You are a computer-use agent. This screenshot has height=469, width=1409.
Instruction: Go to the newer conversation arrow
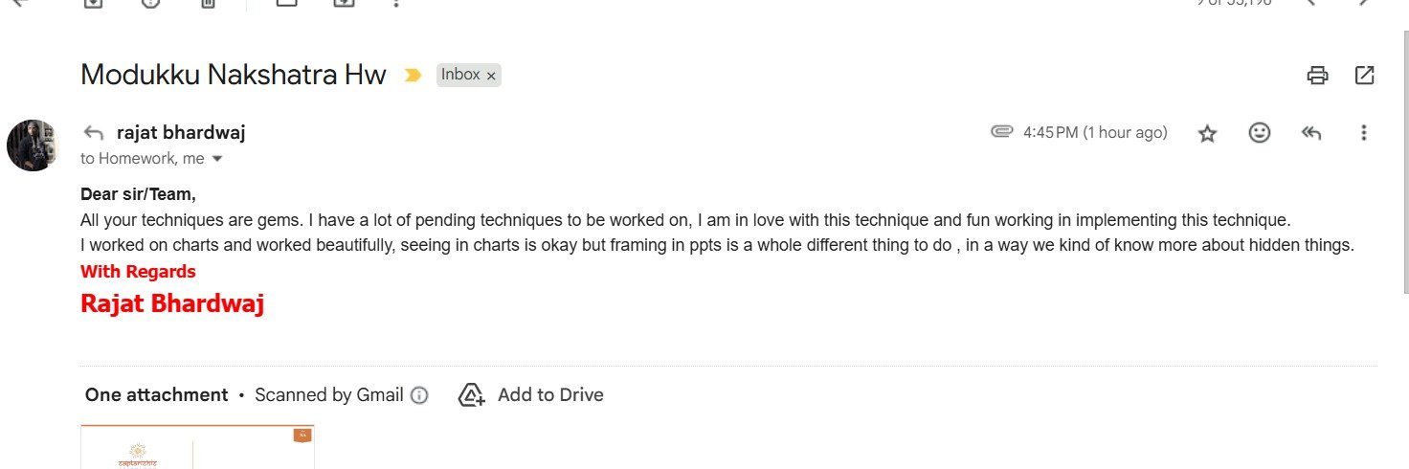(1311, 3)
